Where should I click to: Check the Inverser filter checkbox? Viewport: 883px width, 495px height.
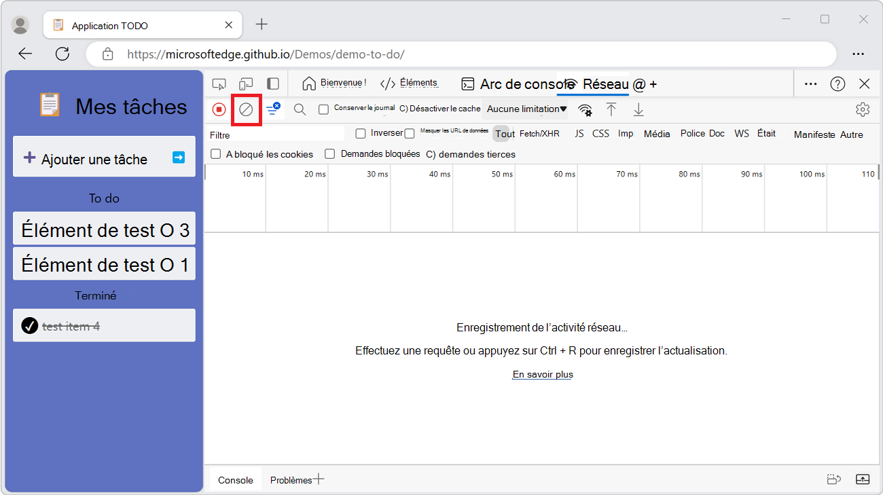point(361,134)
